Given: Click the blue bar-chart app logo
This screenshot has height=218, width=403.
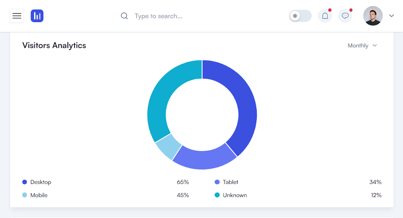Looking at the screenshot, I should tap(37, 16).
